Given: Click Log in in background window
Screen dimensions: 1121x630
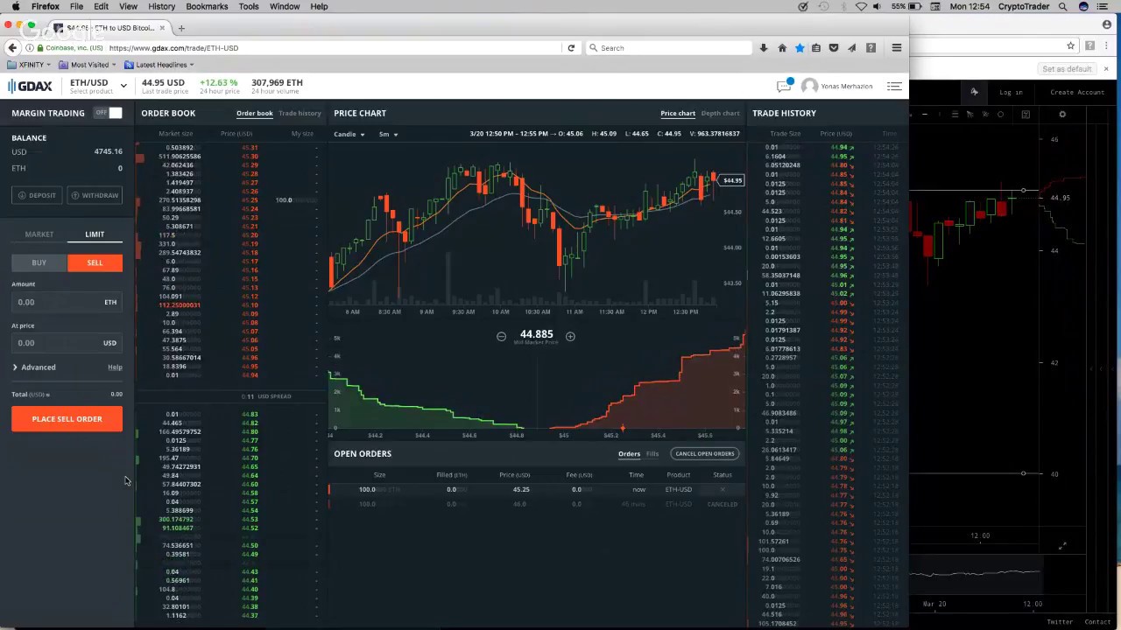Looking at the screenshot, I should click(x=1011, y=92).
